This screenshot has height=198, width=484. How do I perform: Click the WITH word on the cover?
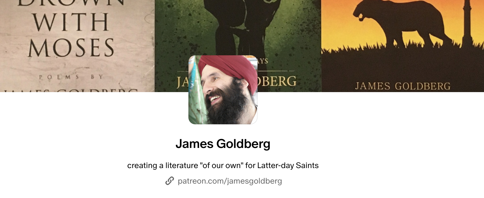coord(71,22)
